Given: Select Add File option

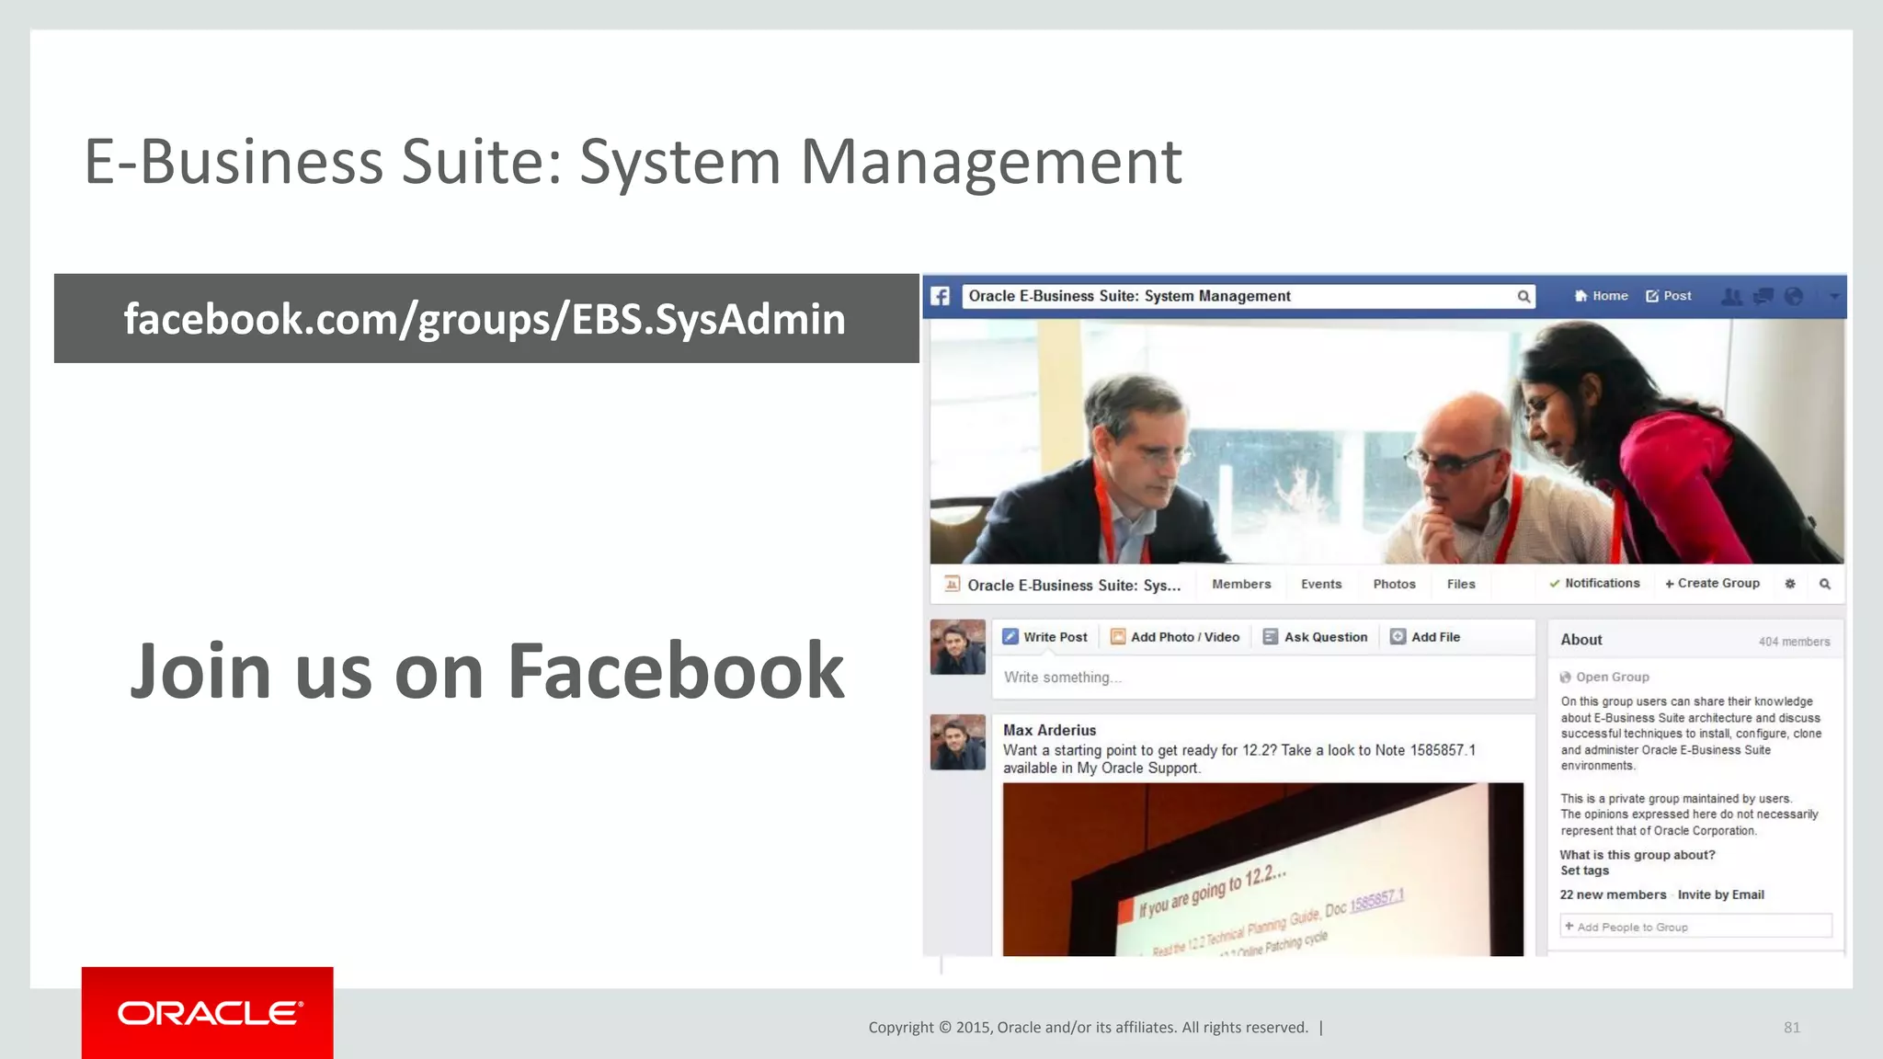Looking at the screenshot, I should [x=1425, y=637].
